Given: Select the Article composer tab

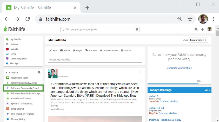Looking at the screenshot, I should coord(126,50).
